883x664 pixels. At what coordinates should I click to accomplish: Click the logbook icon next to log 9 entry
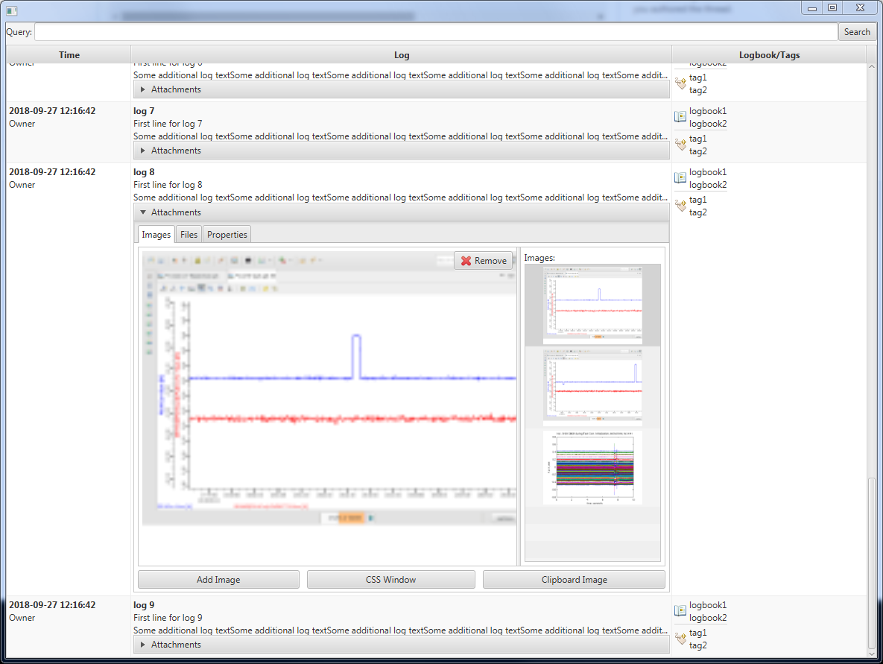click(x=680, y=611)
